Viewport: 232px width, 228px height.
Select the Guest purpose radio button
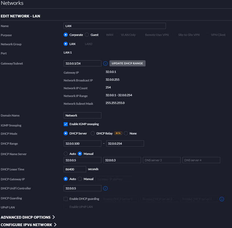[87, 35]
